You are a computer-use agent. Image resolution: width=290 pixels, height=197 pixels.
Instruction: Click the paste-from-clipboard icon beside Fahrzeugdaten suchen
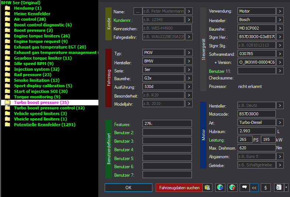coord(207,188)
